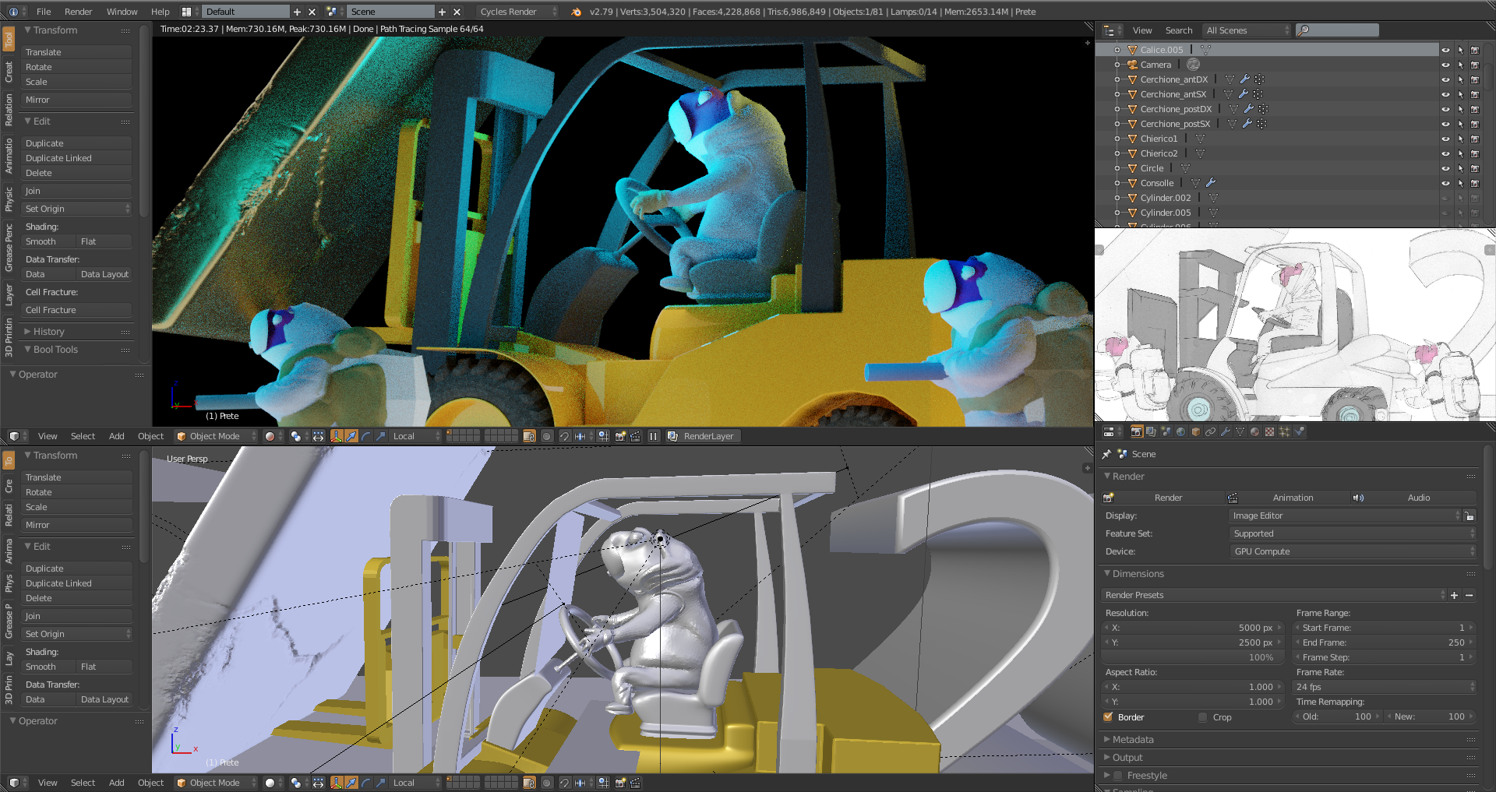This screenshot has width=1496, height=792.
Task: Open the Object properties cube icon
Action: (1196, 431)
